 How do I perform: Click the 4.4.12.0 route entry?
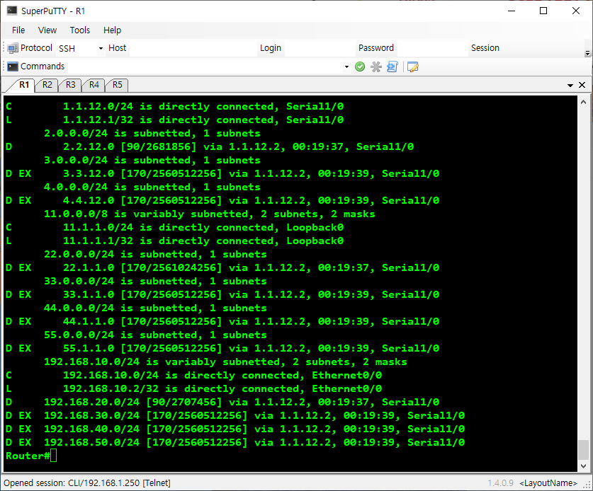point(222,200)
